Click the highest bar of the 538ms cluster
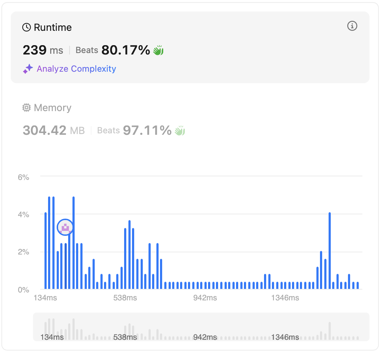 [x=130, y=254]
